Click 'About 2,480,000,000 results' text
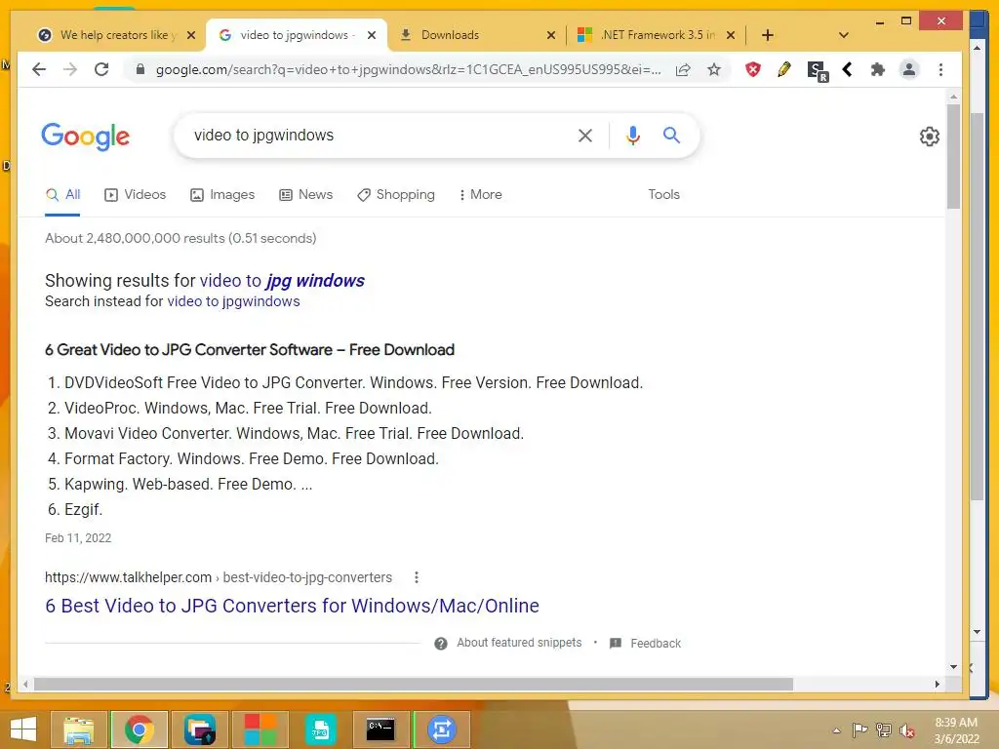This screenshot has width=999, height=749. click(180, 238)
